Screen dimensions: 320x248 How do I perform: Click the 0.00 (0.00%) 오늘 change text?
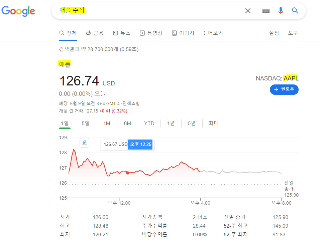pyautogui.click(x=82, y=94)
